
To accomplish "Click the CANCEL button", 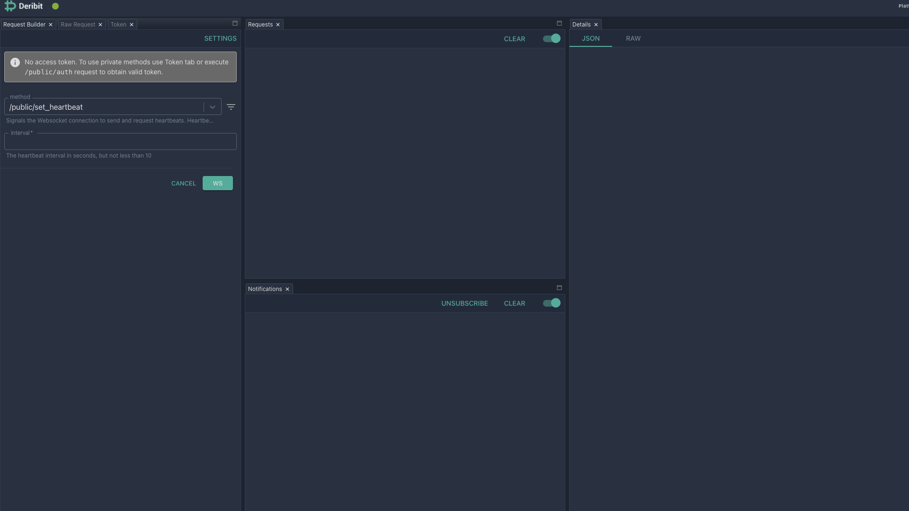I will [183, 184].
